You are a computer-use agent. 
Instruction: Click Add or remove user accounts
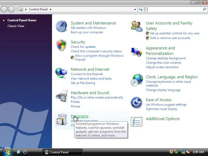170,38
